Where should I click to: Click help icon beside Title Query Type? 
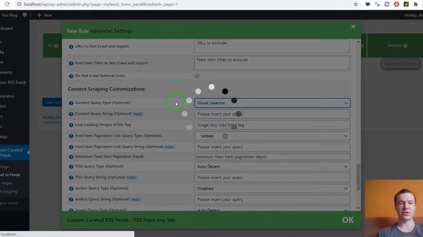click(x=71, y=167)
